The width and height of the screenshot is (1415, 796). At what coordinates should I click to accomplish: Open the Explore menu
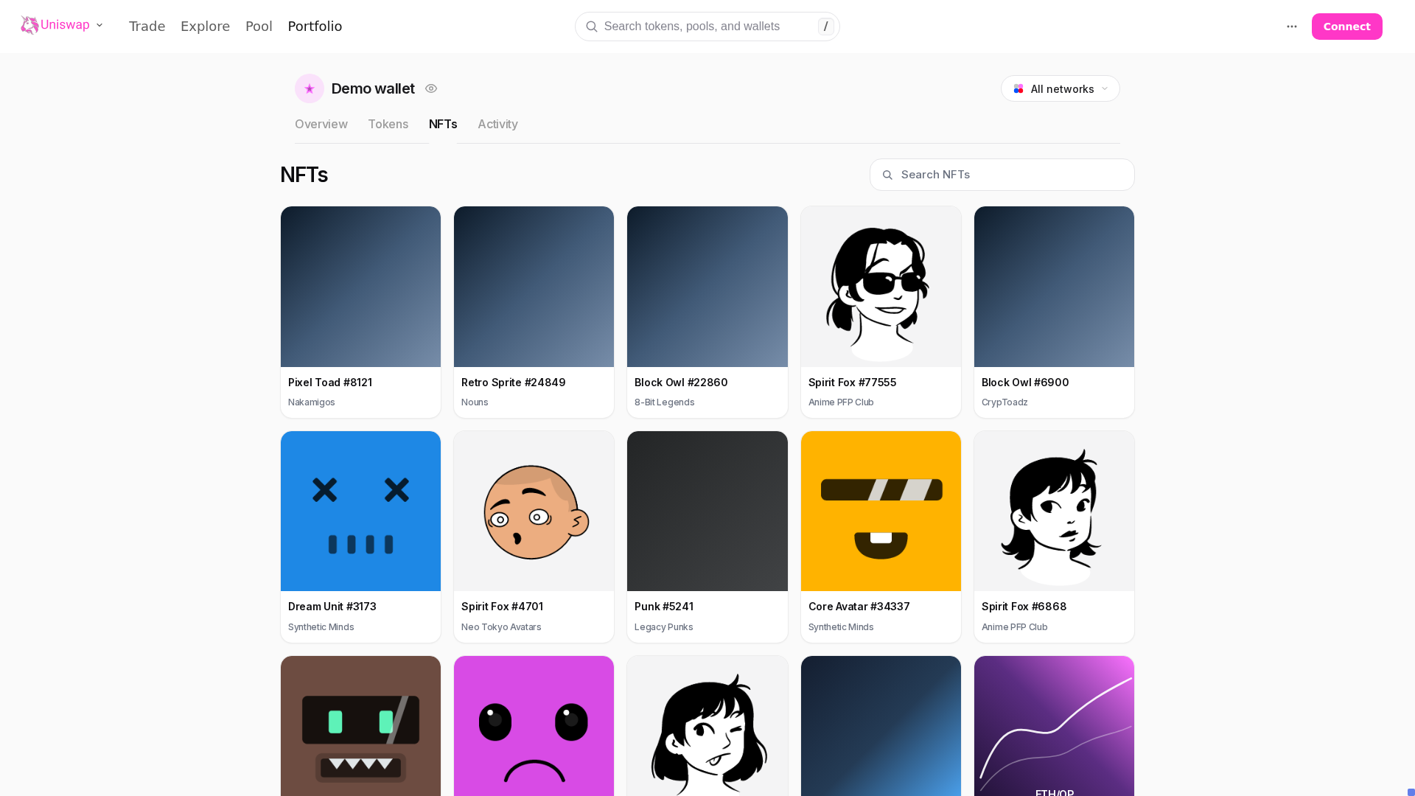click(x=205, y=27)
